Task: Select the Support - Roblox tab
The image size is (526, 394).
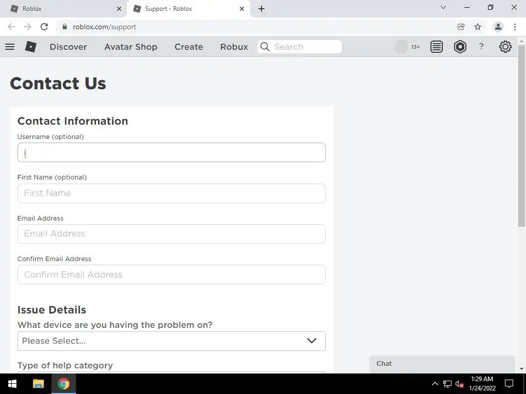Action: (x=188, y=9)
